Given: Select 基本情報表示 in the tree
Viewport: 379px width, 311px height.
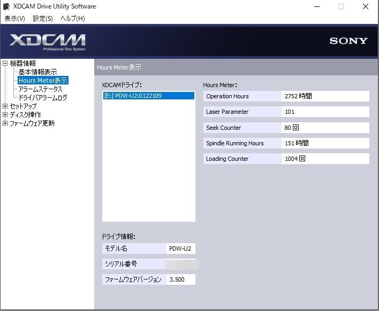Looking at the screenshot, I should (37, 72).
